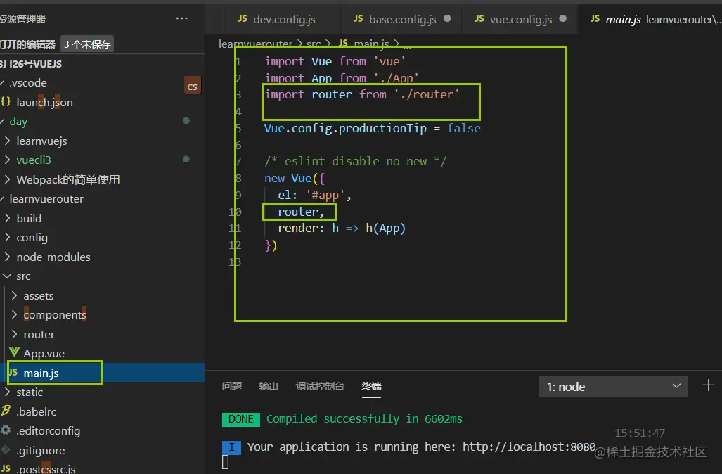
Task: Expand the static folder chevron
Action: tap(7, 392)
